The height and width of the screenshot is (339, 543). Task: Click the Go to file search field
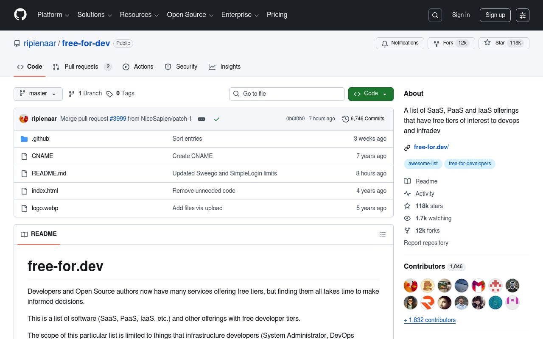287,94
